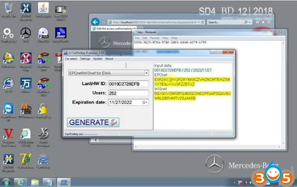Open Internet Explorer from the taskbar

pos(20,182)
